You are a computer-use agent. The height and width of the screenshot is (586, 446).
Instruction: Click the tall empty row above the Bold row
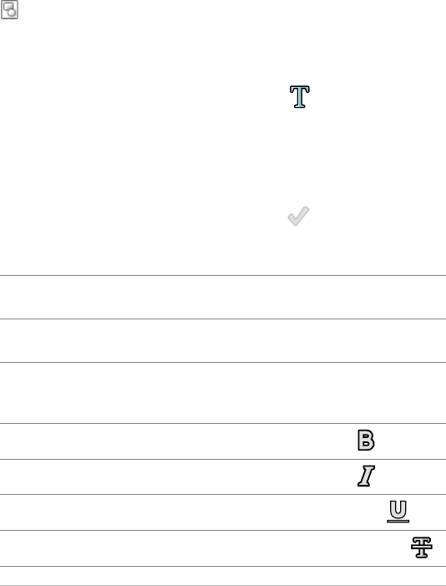coord(223,393)
